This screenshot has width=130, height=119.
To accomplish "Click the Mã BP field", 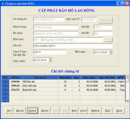I will click(103, 33).
